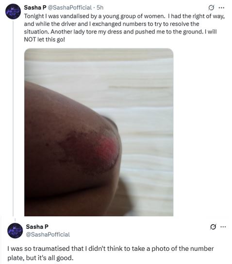Open the 5h timestamp link

pos(100,8)
